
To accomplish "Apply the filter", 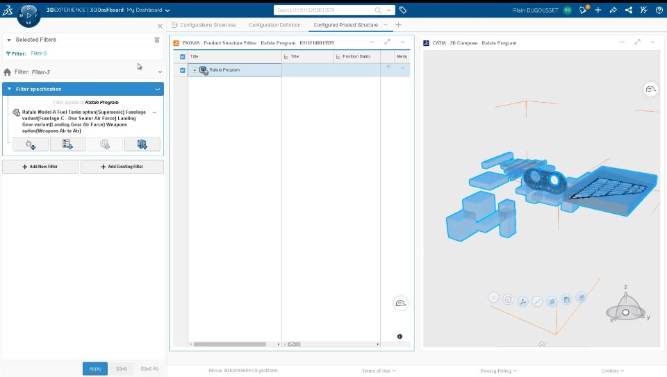I will click(x=95, y=369).
